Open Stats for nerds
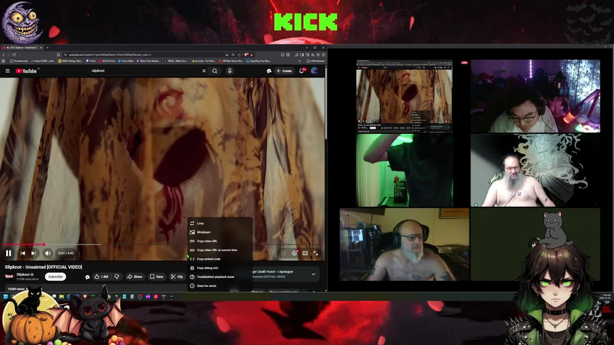 220,286
